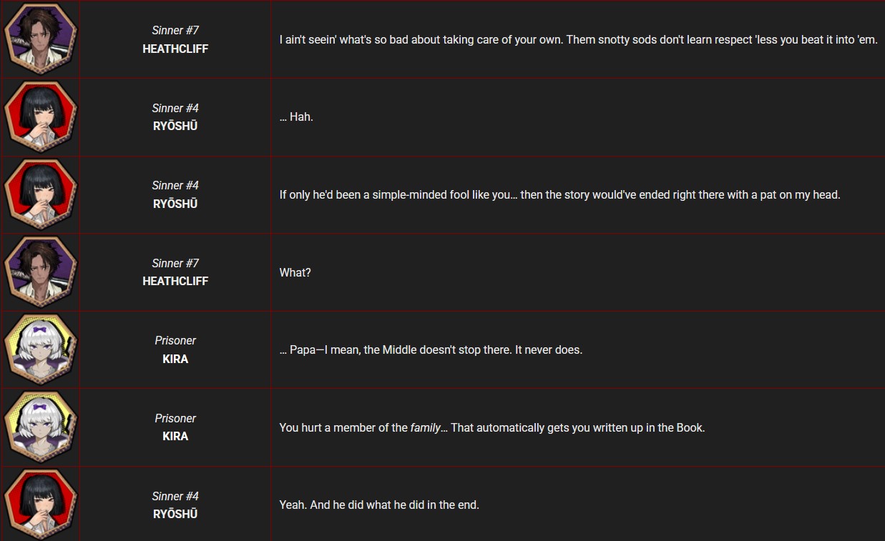Screen dimensions: 885x541
Task: Click Ryōshū's portrait in the last row
Action: [40, 504]
